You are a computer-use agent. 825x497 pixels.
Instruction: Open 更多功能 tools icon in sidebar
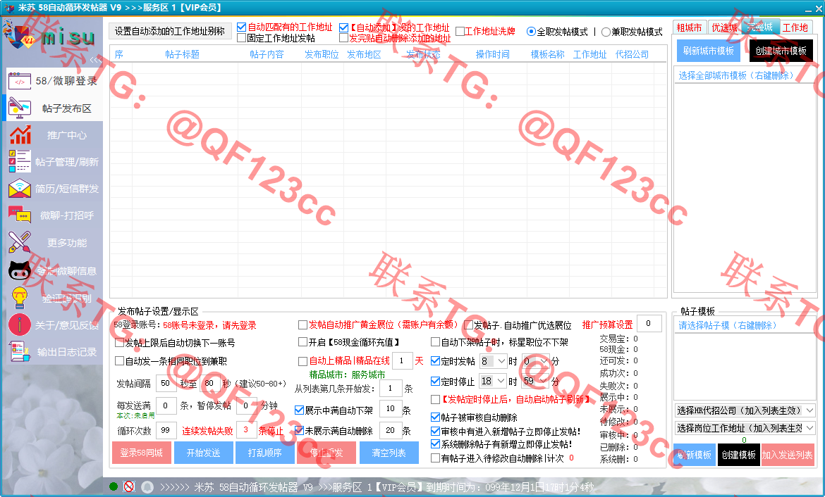pos(20,243)
